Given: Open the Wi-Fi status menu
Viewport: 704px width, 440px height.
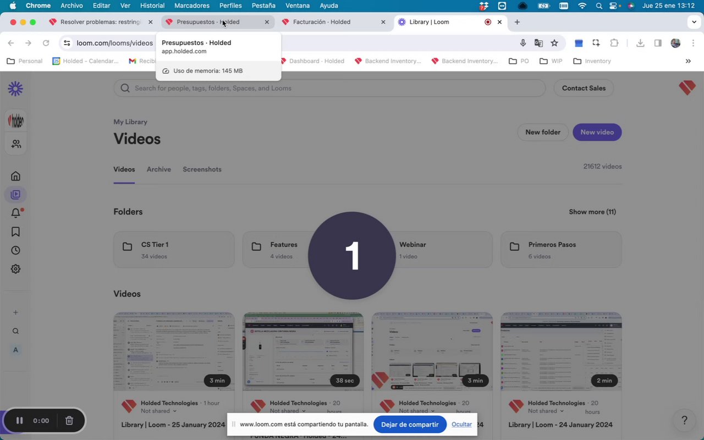Looking at the screenshot, I should click(x=582, y=5).
